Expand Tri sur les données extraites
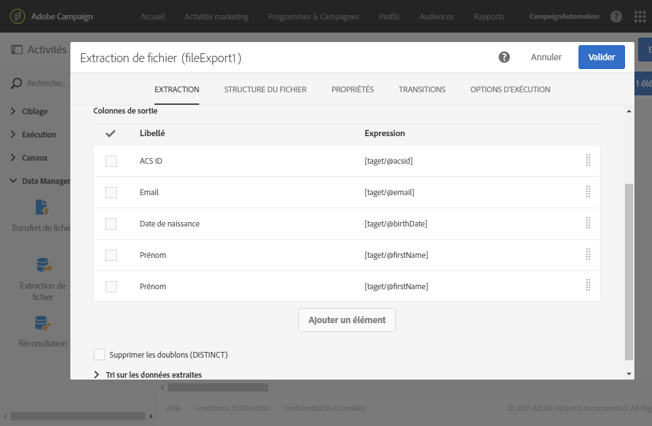Screen dimensions: 652x426 coord(97,375)
